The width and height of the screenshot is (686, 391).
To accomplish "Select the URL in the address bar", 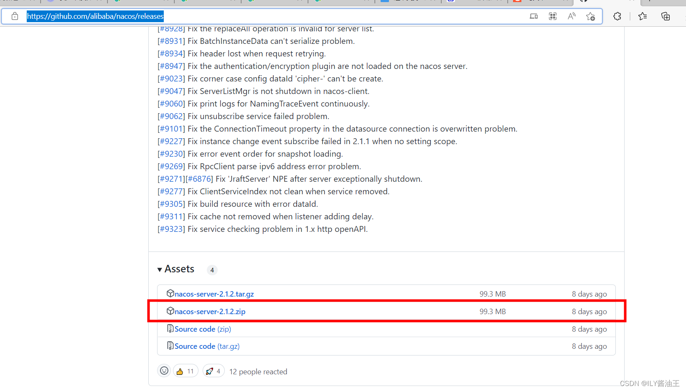I will (x=95, y=16).
